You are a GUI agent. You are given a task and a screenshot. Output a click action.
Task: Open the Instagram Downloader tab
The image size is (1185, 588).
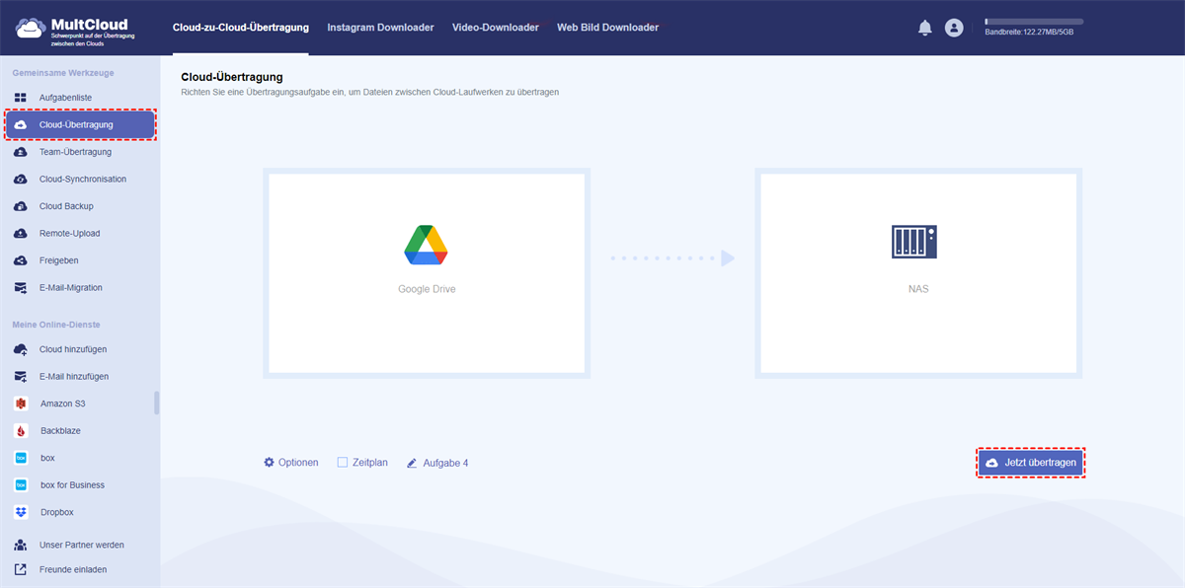[380, 28]
